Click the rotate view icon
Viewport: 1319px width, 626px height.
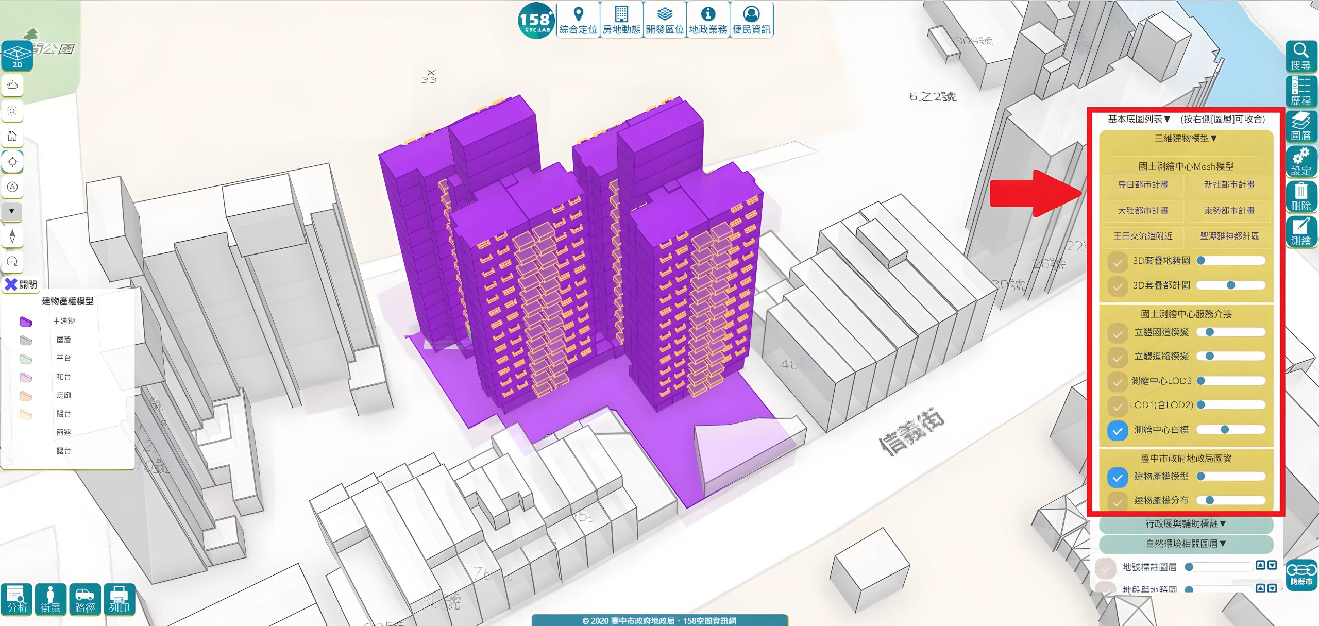12,261
